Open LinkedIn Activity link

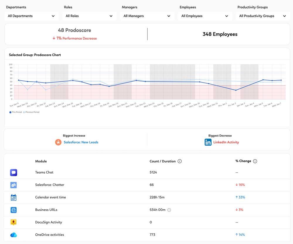tap(226, 142)
